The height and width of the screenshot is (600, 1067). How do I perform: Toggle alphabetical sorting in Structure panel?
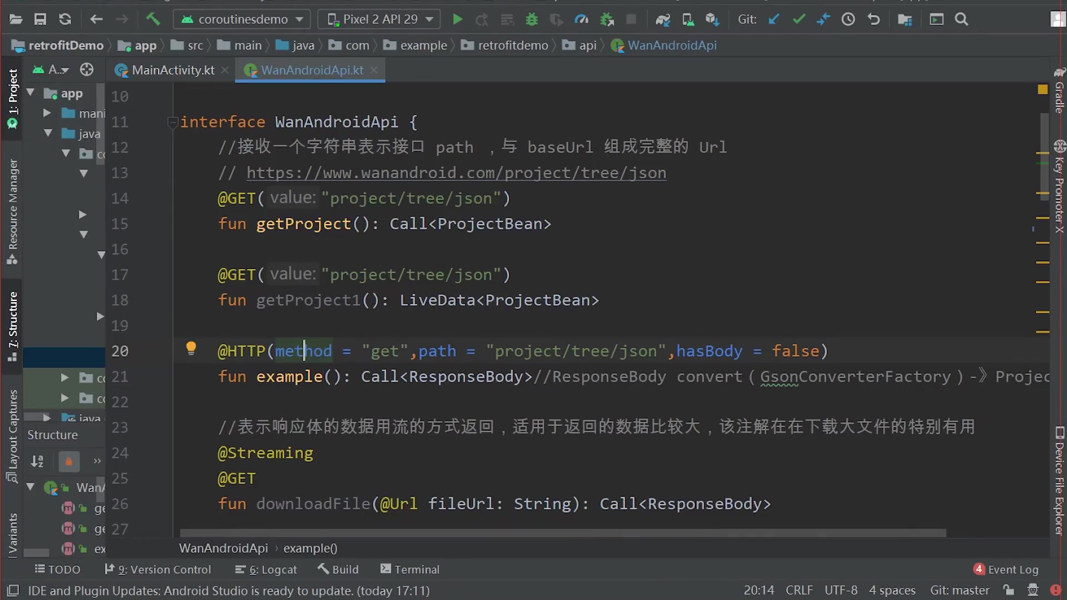tap(37, 462)
